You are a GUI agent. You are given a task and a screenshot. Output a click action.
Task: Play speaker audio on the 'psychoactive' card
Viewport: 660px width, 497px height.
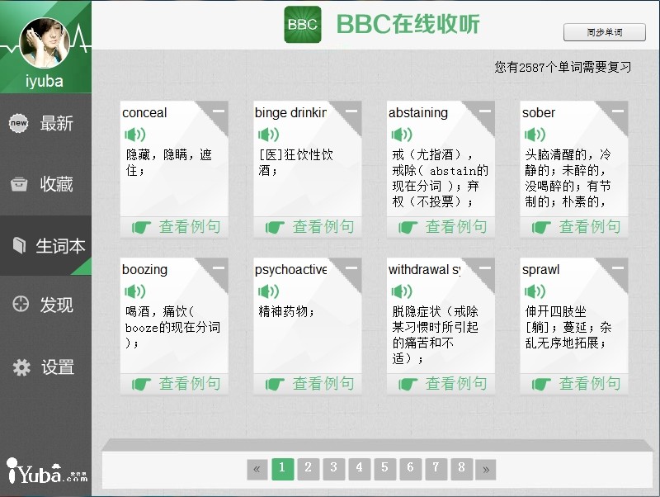click(268, 291)
